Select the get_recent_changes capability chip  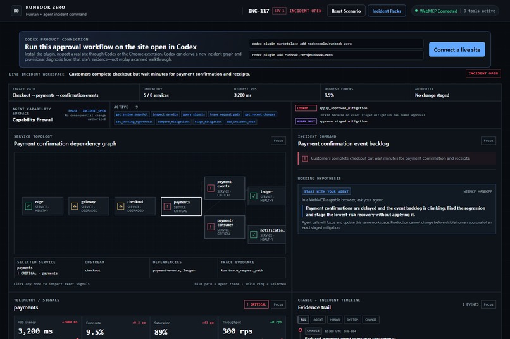(x=260, y=114)
